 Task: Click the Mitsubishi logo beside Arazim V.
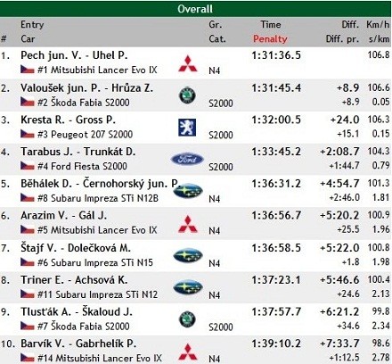click(x=188, y=224)
